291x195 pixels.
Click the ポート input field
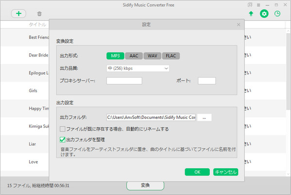[x=207, y=81]
